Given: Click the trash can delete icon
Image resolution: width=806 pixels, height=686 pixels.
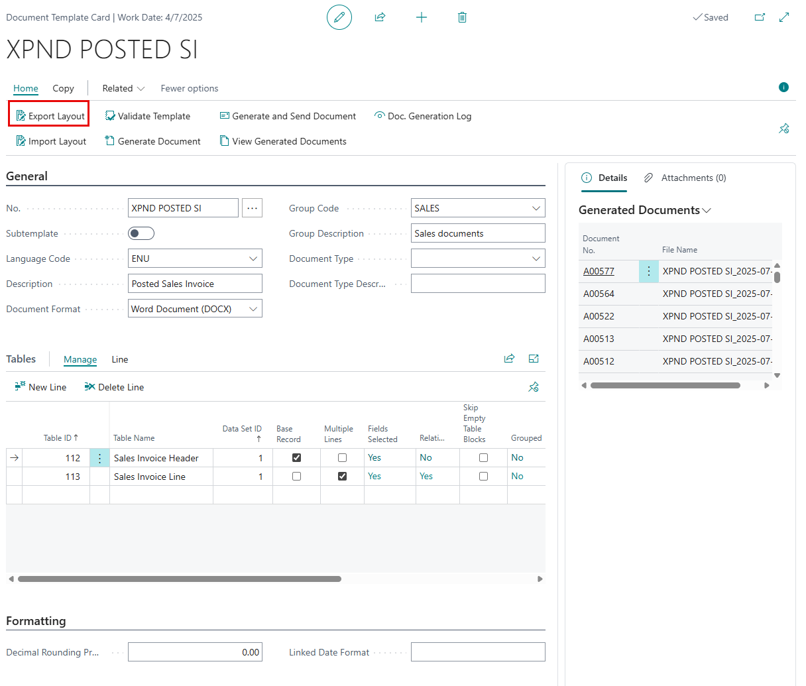Looking at the screenshot, I should click(462, 17).
